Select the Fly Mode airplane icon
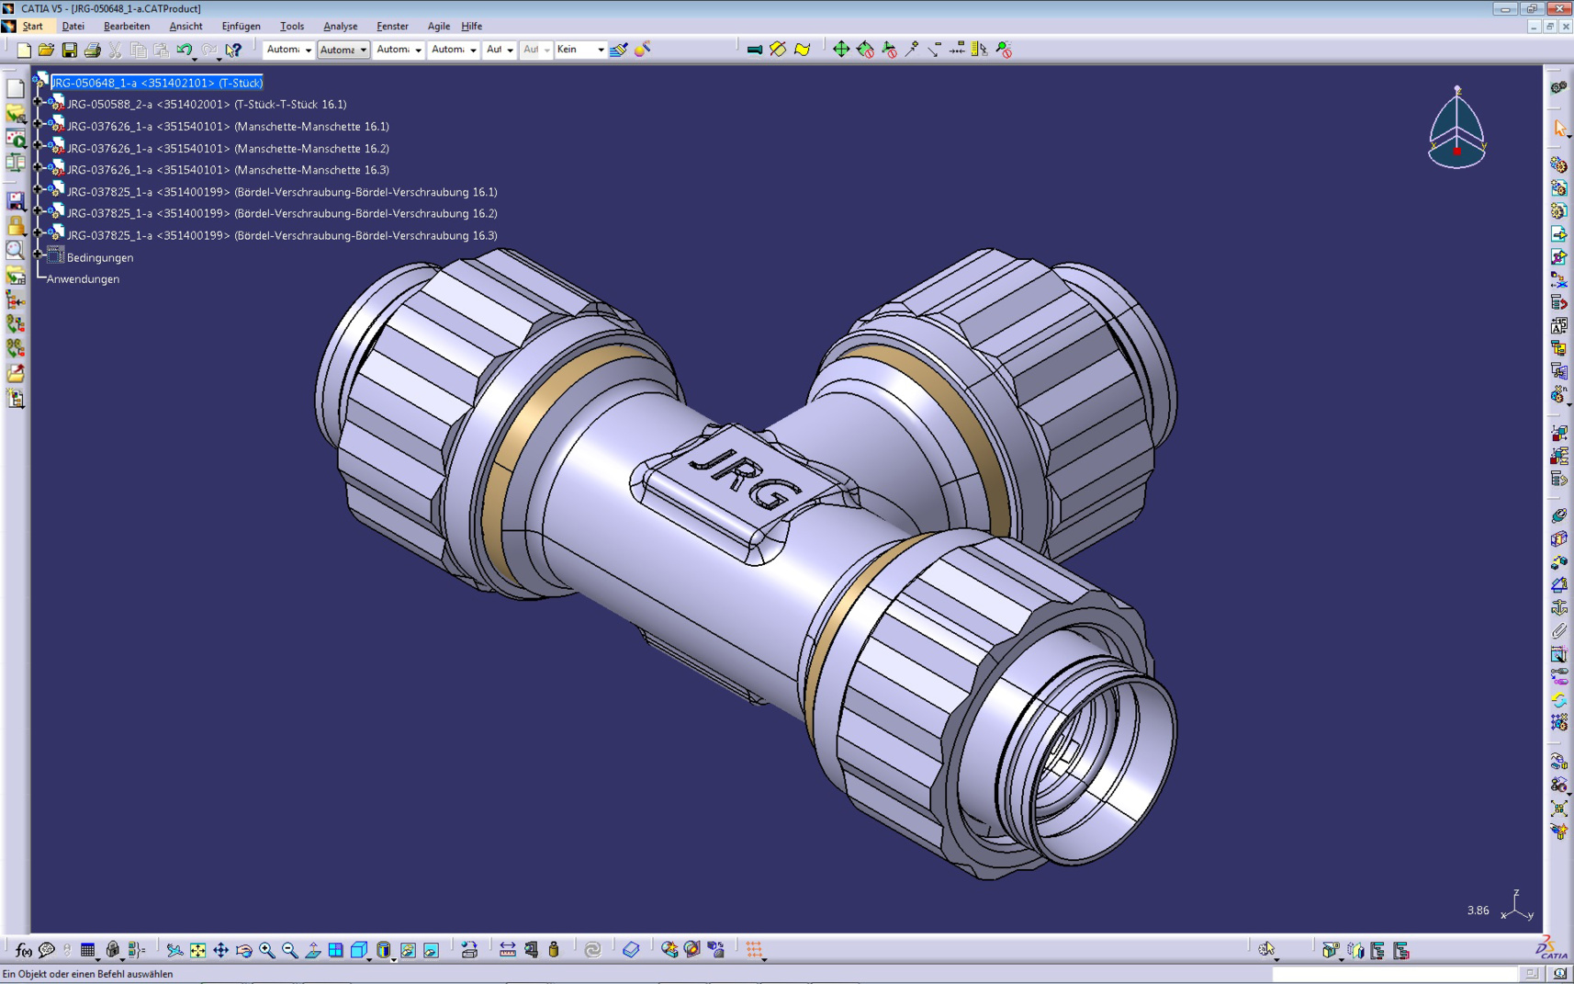The height and width of the screenshot is (984, 1574). [x=174, y=949]
